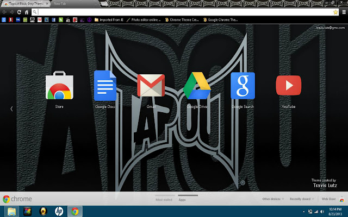Screen dimensions: 348x217
Task: Open the gold disc taskbar app
Action: (x=43, y=212)
